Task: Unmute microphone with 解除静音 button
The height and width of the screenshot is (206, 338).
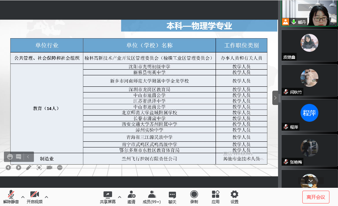Action: (x=11, y=197)
